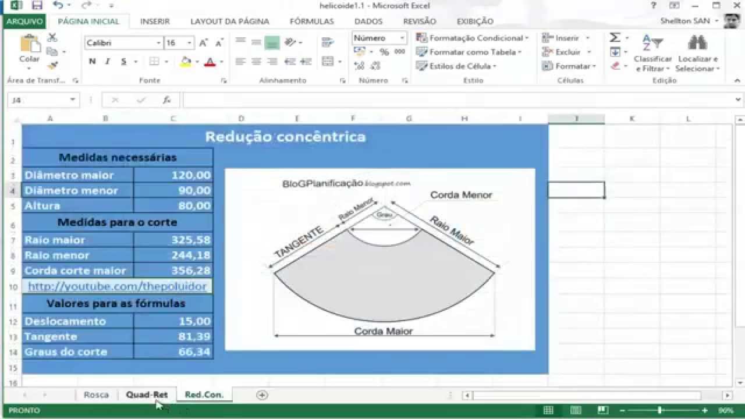
Task: Apply percent style format
Action: [x=384, y=52]
